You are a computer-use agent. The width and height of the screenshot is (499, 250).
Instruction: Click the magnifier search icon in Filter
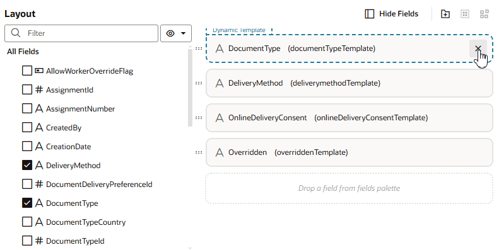16,33
